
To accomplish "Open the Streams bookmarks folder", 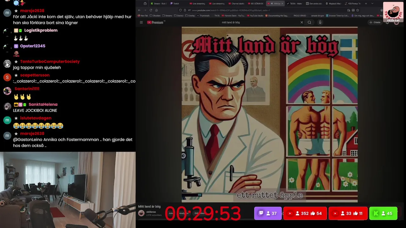I will tap(167, 16).
